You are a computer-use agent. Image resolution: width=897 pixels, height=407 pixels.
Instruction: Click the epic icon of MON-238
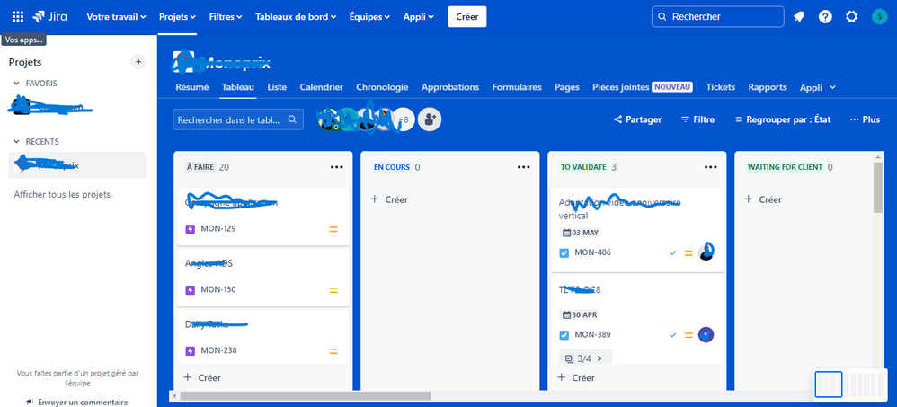click(x=191, y=351)
